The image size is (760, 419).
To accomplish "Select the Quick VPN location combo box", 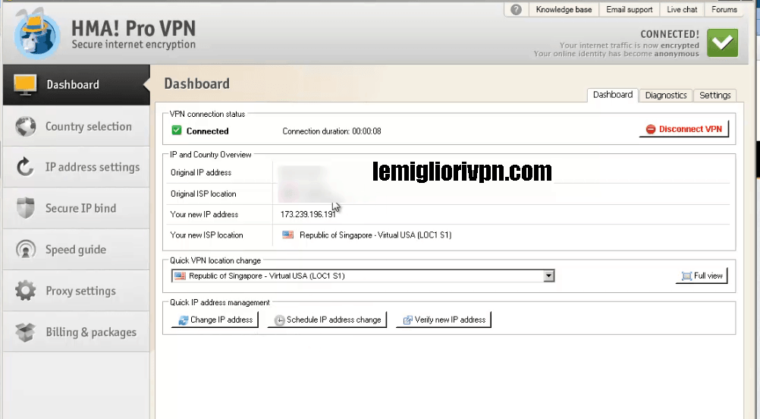I will click(x=363, y=276).
